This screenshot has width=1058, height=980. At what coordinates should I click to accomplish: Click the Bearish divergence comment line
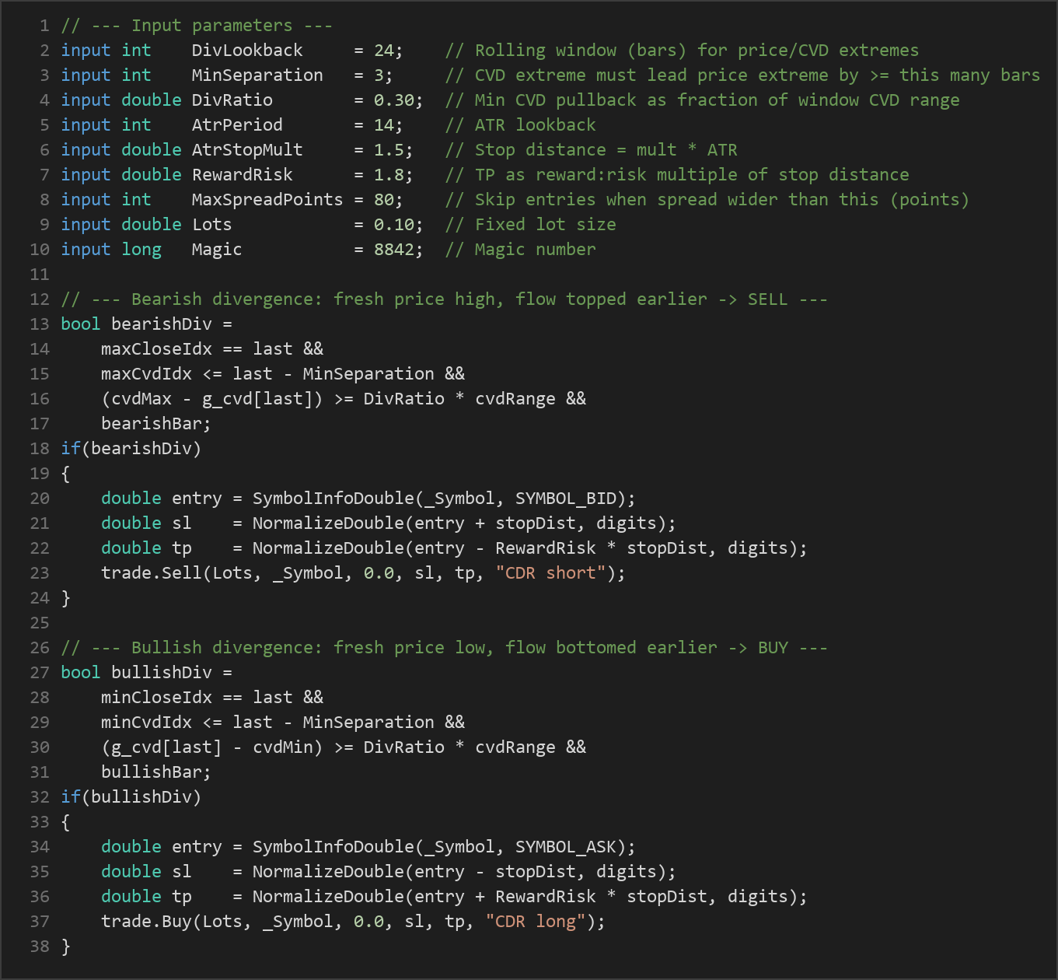[x=444, y=299]
